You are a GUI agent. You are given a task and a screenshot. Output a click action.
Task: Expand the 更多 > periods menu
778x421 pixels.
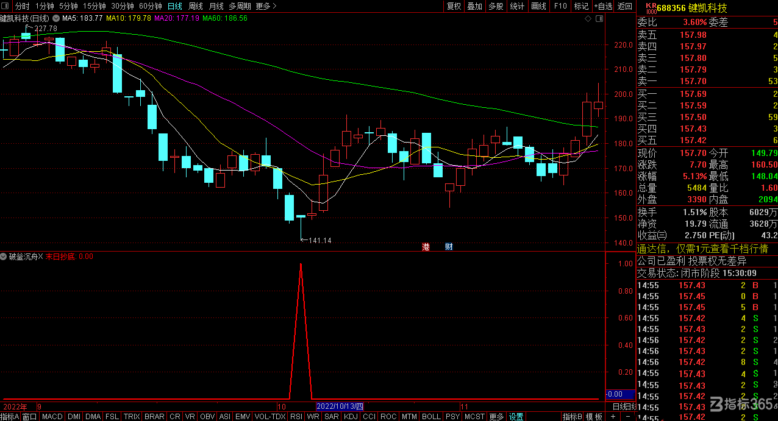266,6
